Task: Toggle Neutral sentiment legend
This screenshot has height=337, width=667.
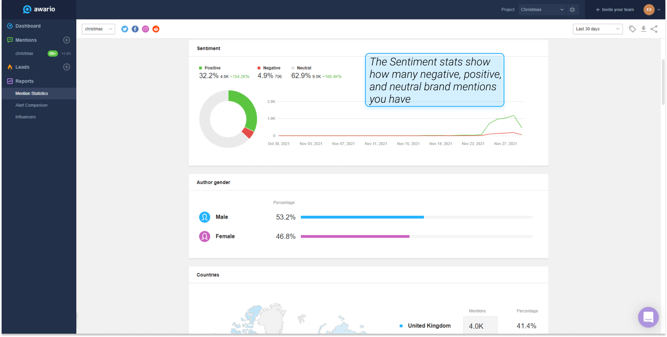Action: [301, 68]
